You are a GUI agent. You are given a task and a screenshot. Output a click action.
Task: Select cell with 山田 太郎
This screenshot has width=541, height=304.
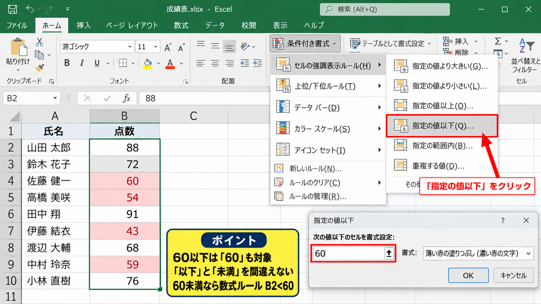coord(55,148)
